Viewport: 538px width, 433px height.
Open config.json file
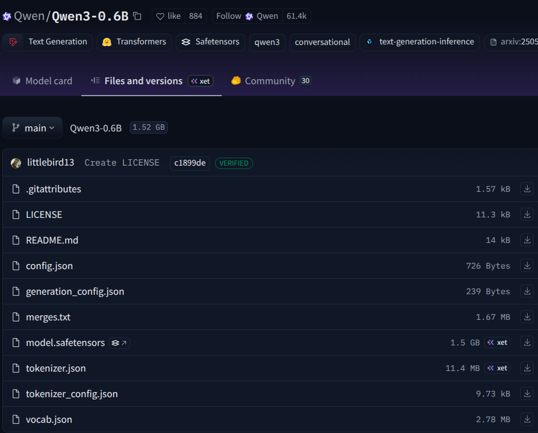click(x=49, y=266)
